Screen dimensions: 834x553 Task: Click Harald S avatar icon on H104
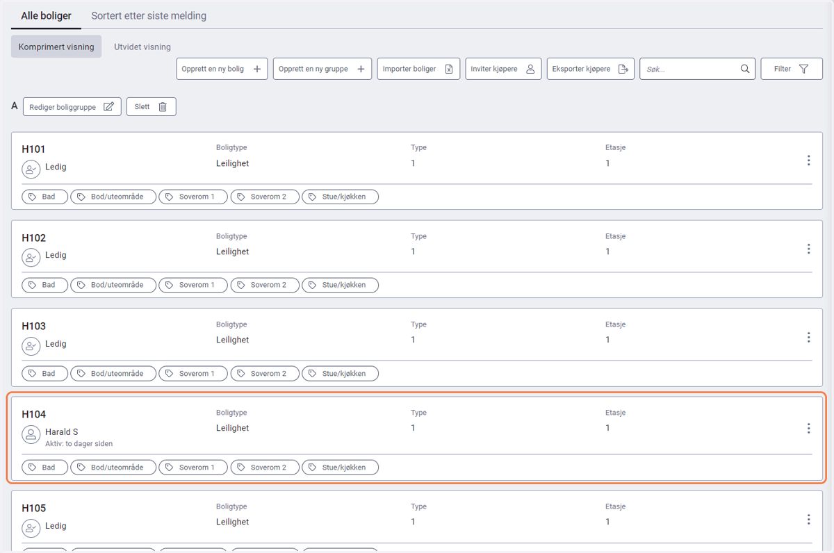coord(31,434)
